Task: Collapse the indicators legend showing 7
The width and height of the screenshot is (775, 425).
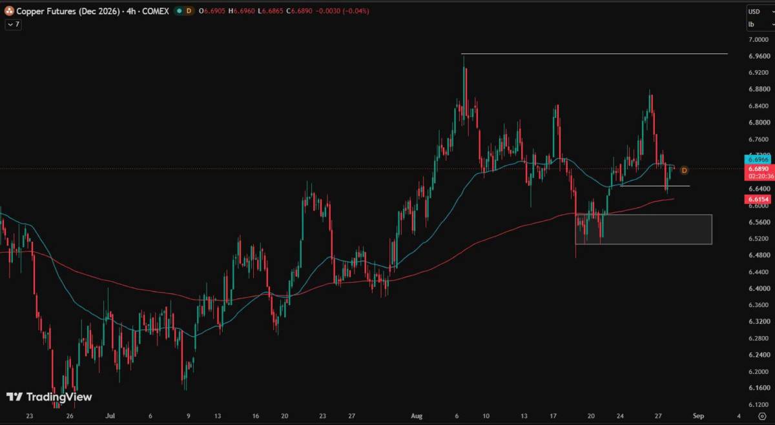Action: point(12,25)
